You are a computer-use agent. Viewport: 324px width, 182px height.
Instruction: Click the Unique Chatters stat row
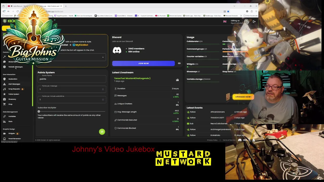pos(147,104)
